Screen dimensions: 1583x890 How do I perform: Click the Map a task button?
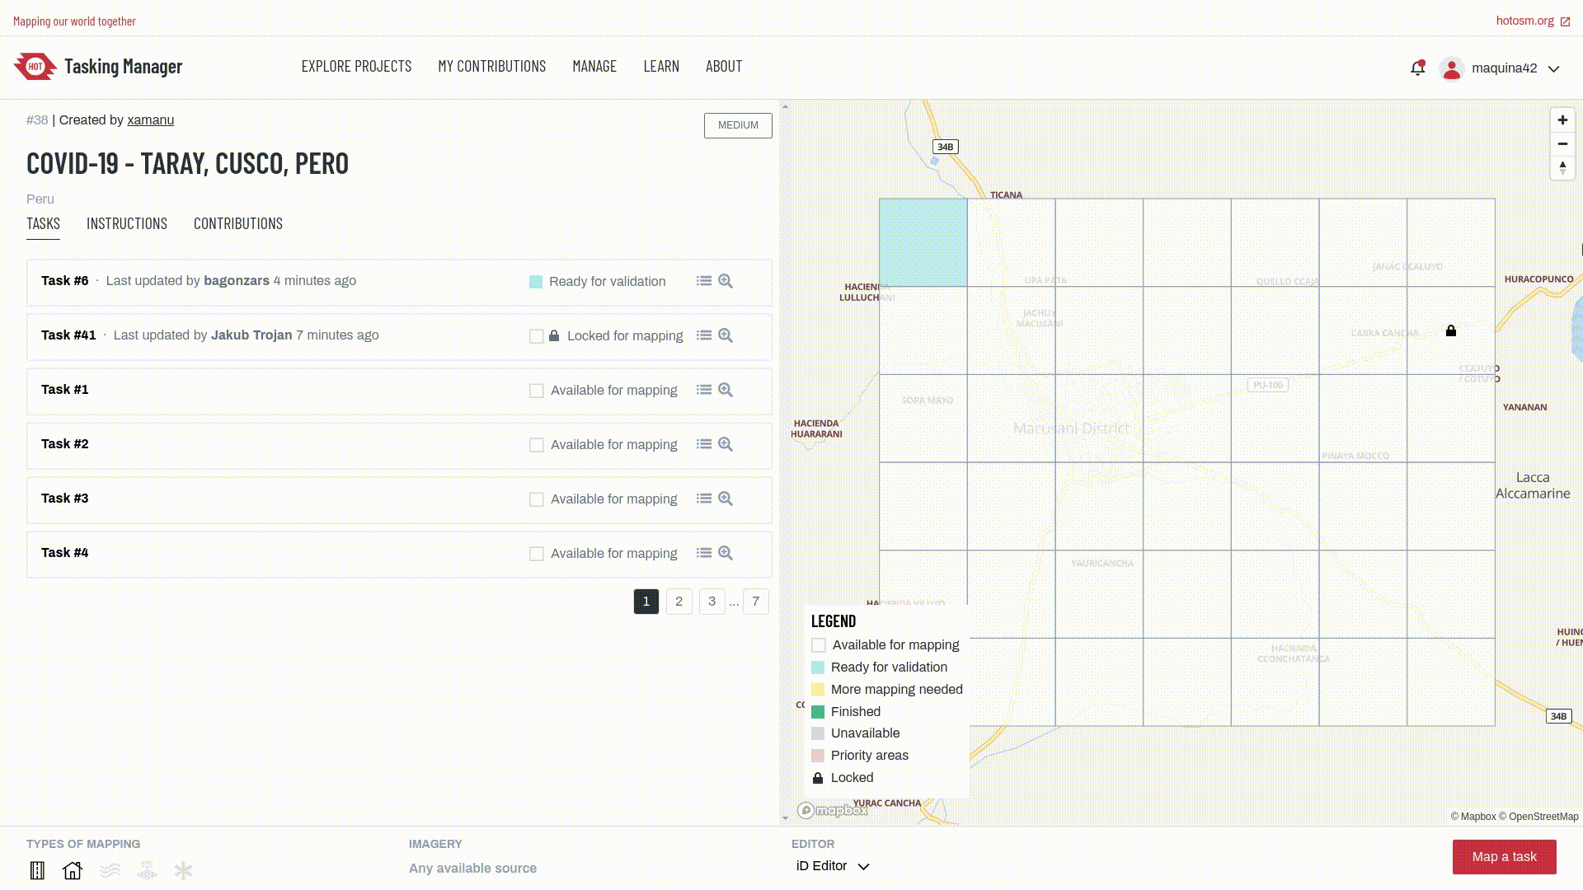click(1505, 856)
